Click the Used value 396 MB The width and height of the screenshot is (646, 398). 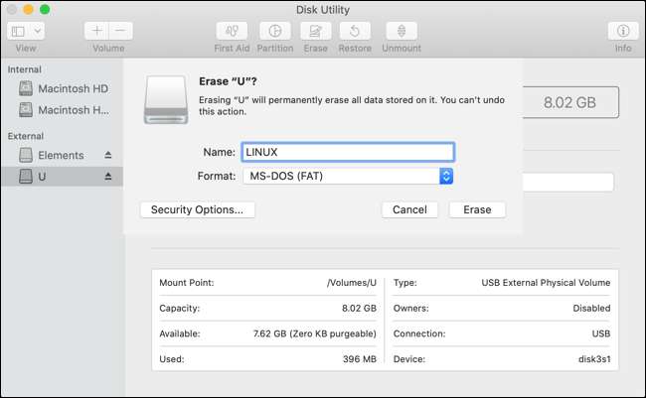pos(359,359)
